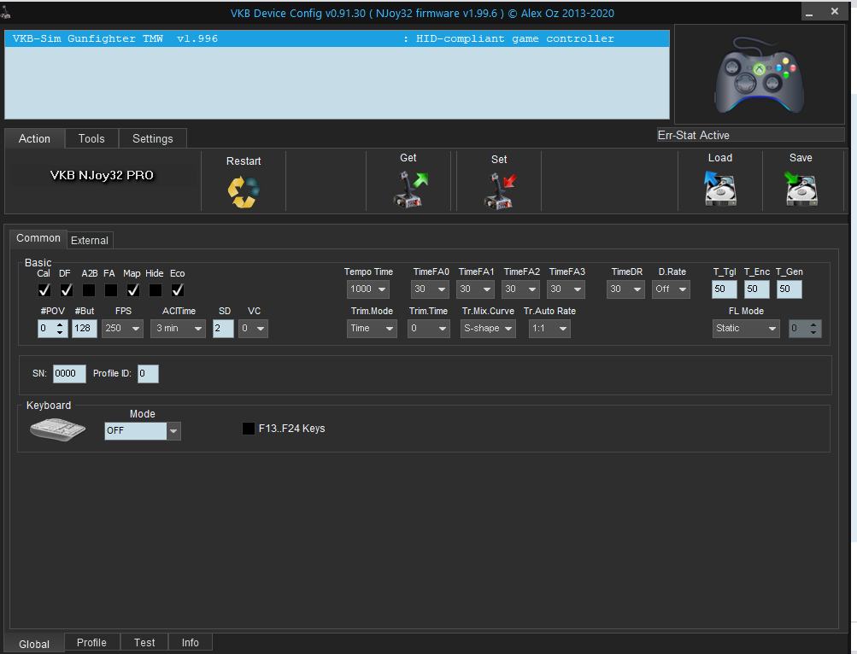Open the Keyboard Mode dropdown

click(143, 430)
